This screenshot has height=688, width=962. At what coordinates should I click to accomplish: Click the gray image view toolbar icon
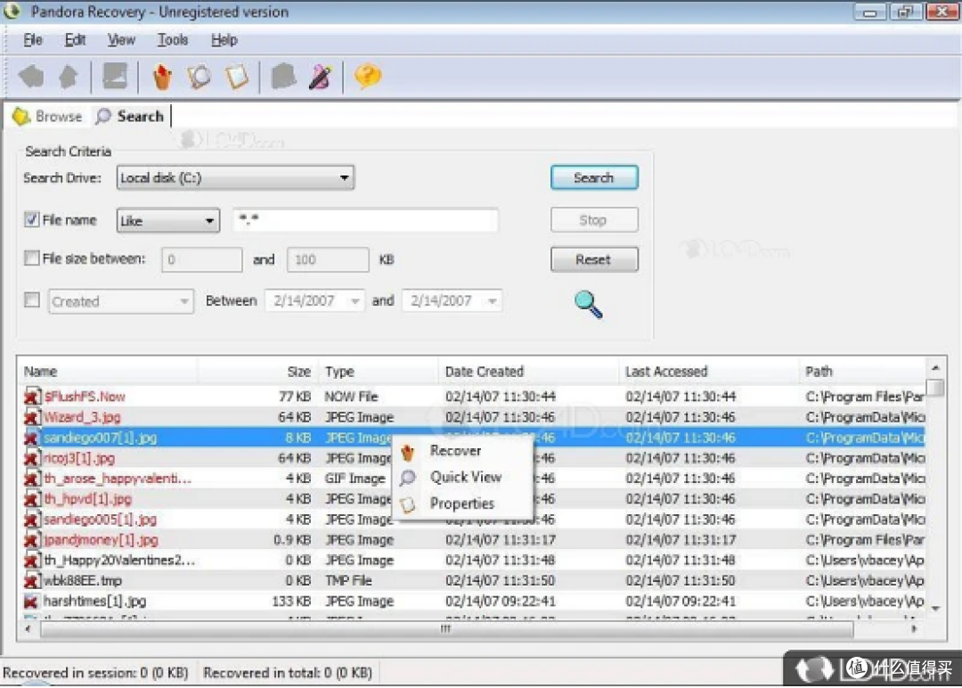(115, 76)
